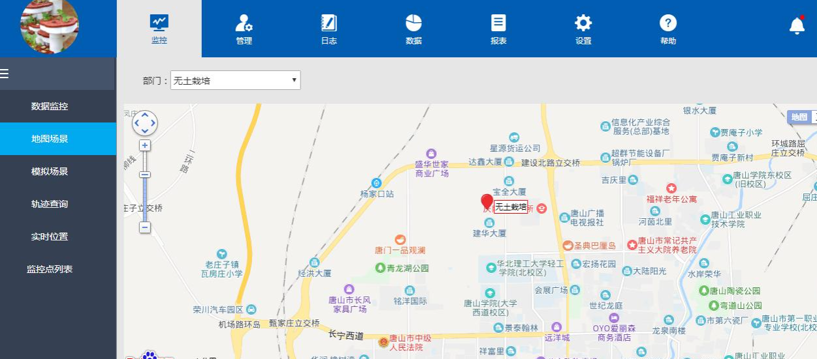The image size is (817, 359).
Task: Click the 银水大厦 label
Action: pyautogui.click(x=699, y=111)
